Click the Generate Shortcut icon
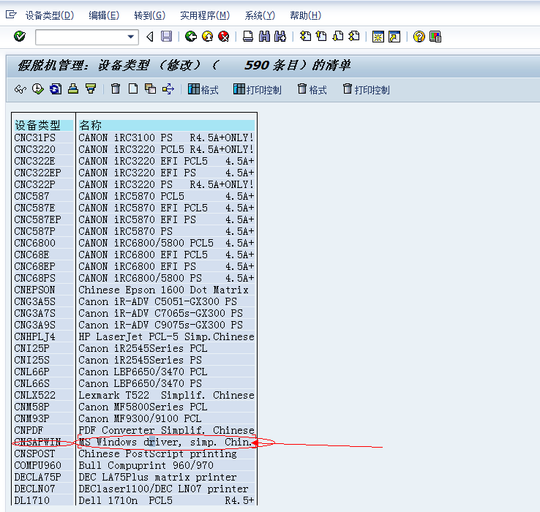540x512 pixels. (x=394, y=37)
